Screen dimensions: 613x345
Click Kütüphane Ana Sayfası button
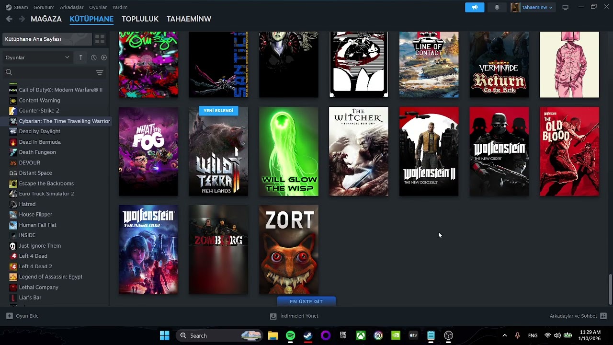tap(47, 39)
